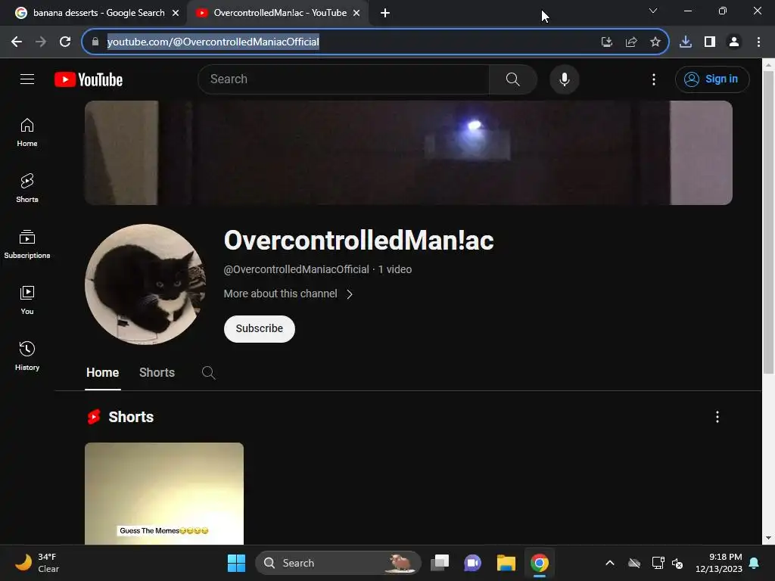The image size is (775, 581).
Task: Activate voice search microphone
Action: (565, 79)
